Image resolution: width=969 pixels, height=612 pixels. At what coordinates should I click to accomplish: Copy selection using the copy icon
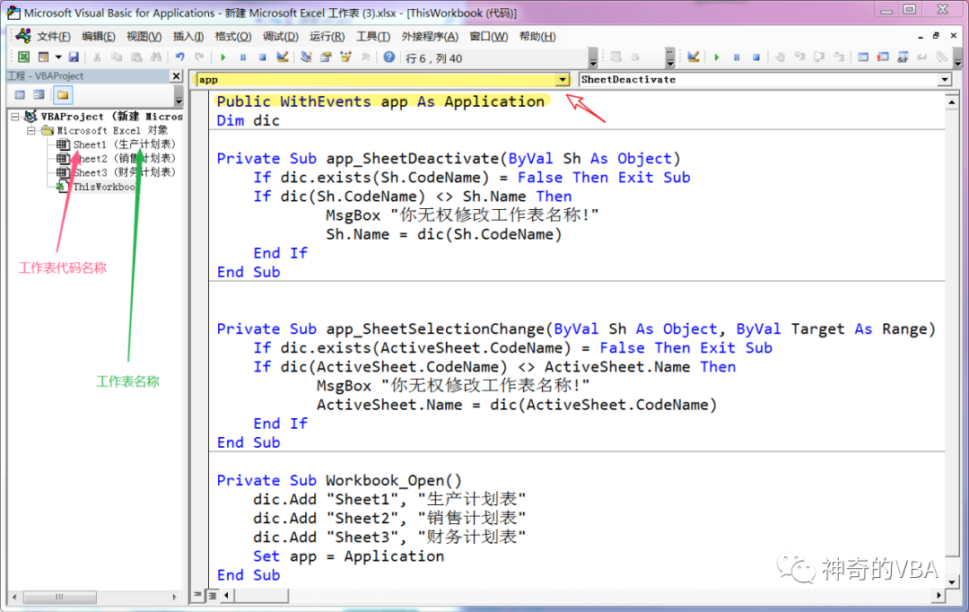[x=117, y=57]
